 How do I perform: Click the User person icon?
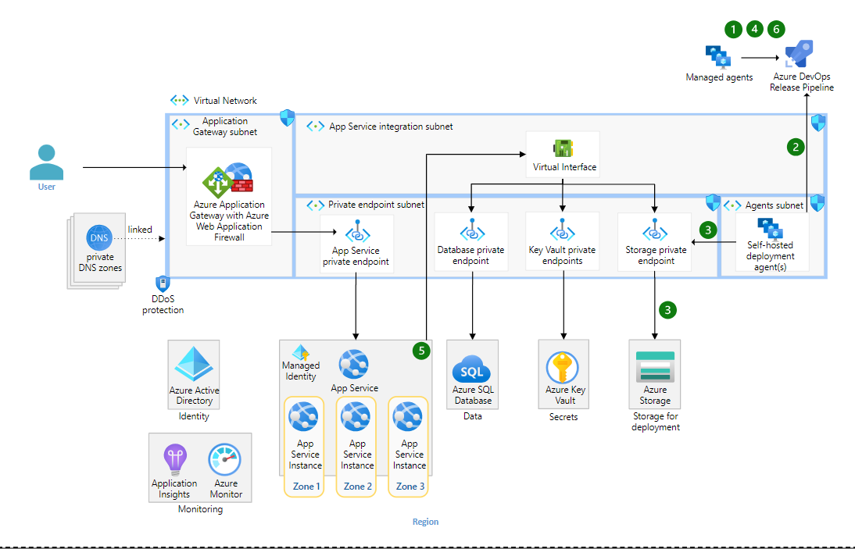point(46,162)
